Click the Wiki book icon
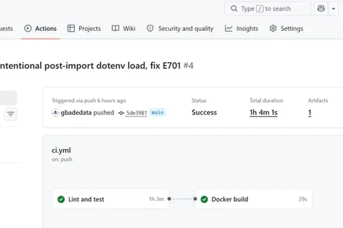This screenshot has width=343, height=228. [x=115, y=28]
